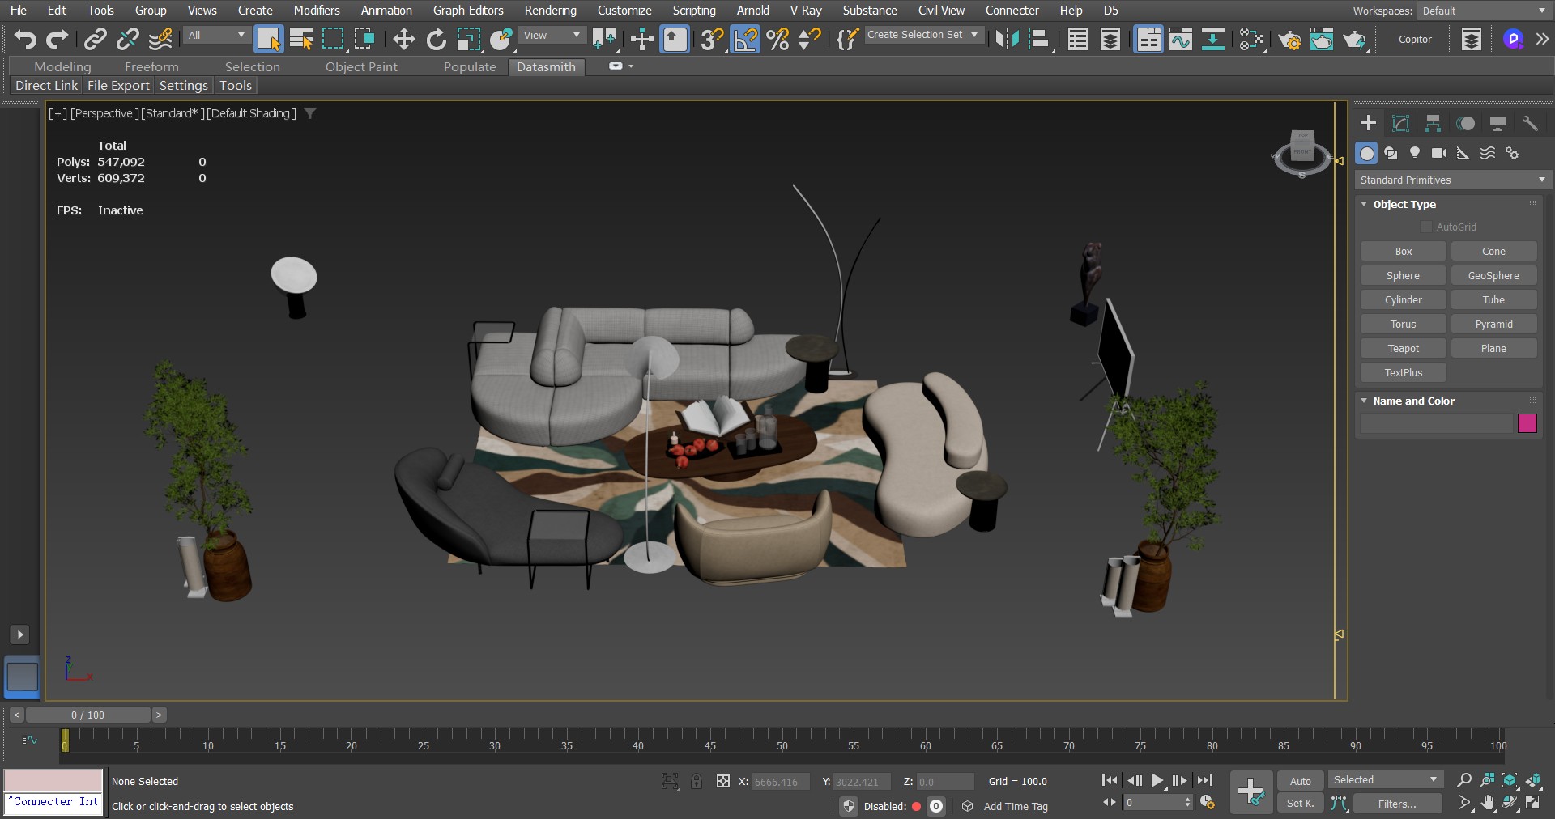The width and height of the screenshot is (1555, 819).
Task: Click the TextPlus button
Action: (1404, 373)
